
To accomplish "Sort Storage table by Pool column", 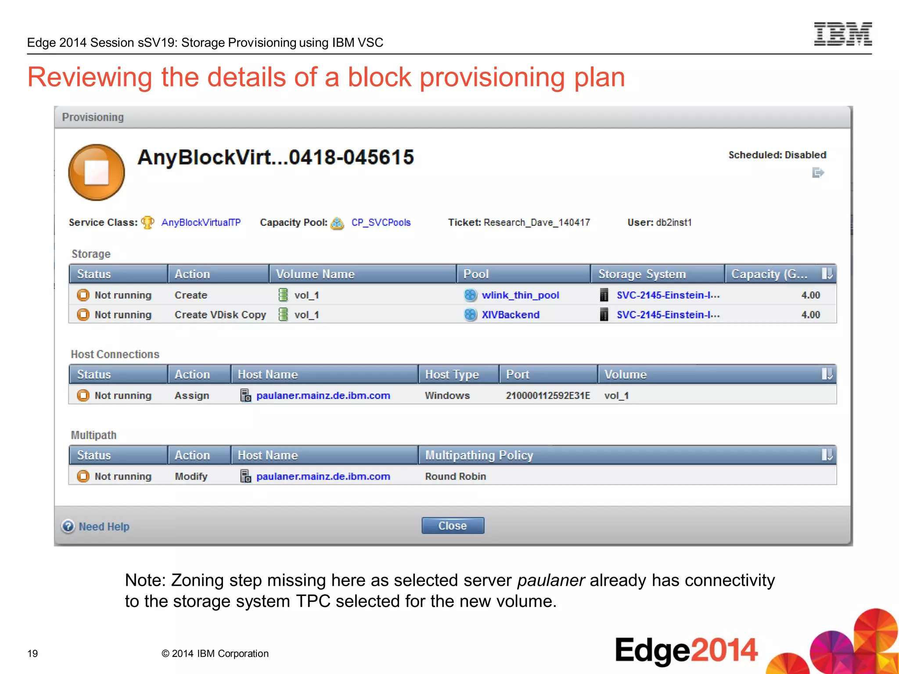I will coord(524,274).
